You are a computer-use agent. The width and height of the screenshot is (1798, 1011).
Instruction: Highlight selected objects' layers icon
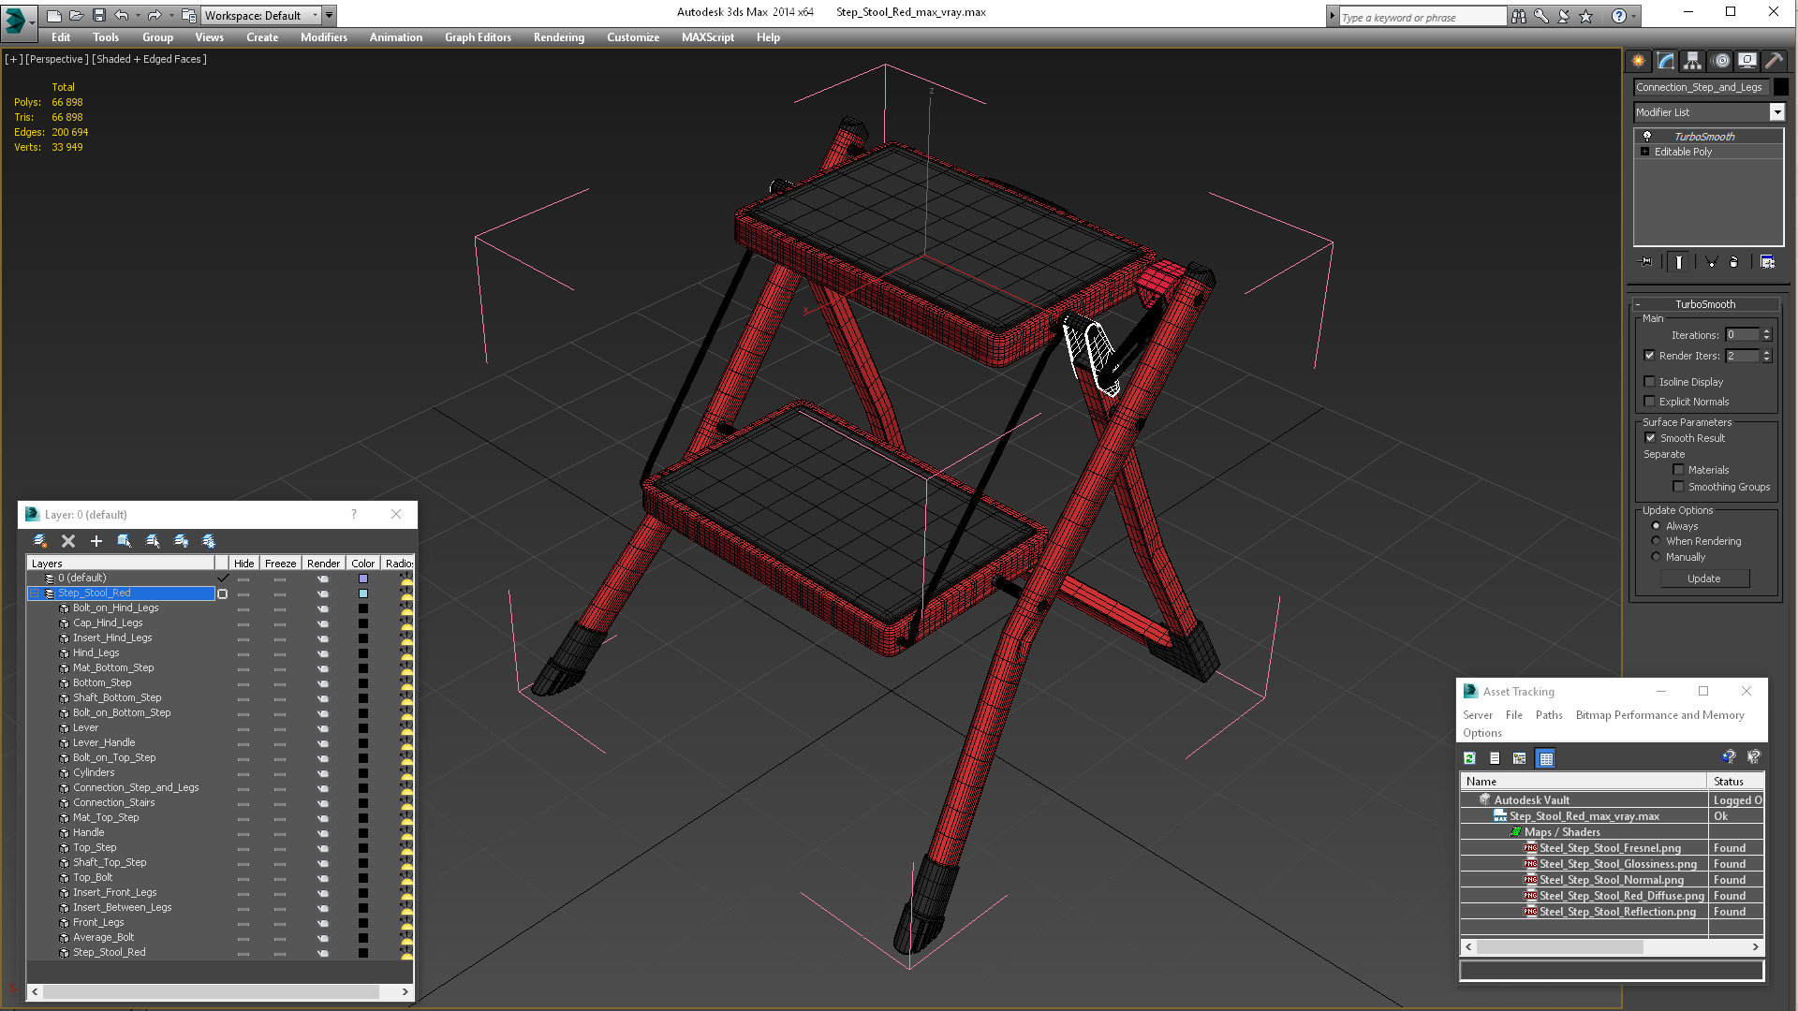tap(153, 541)
